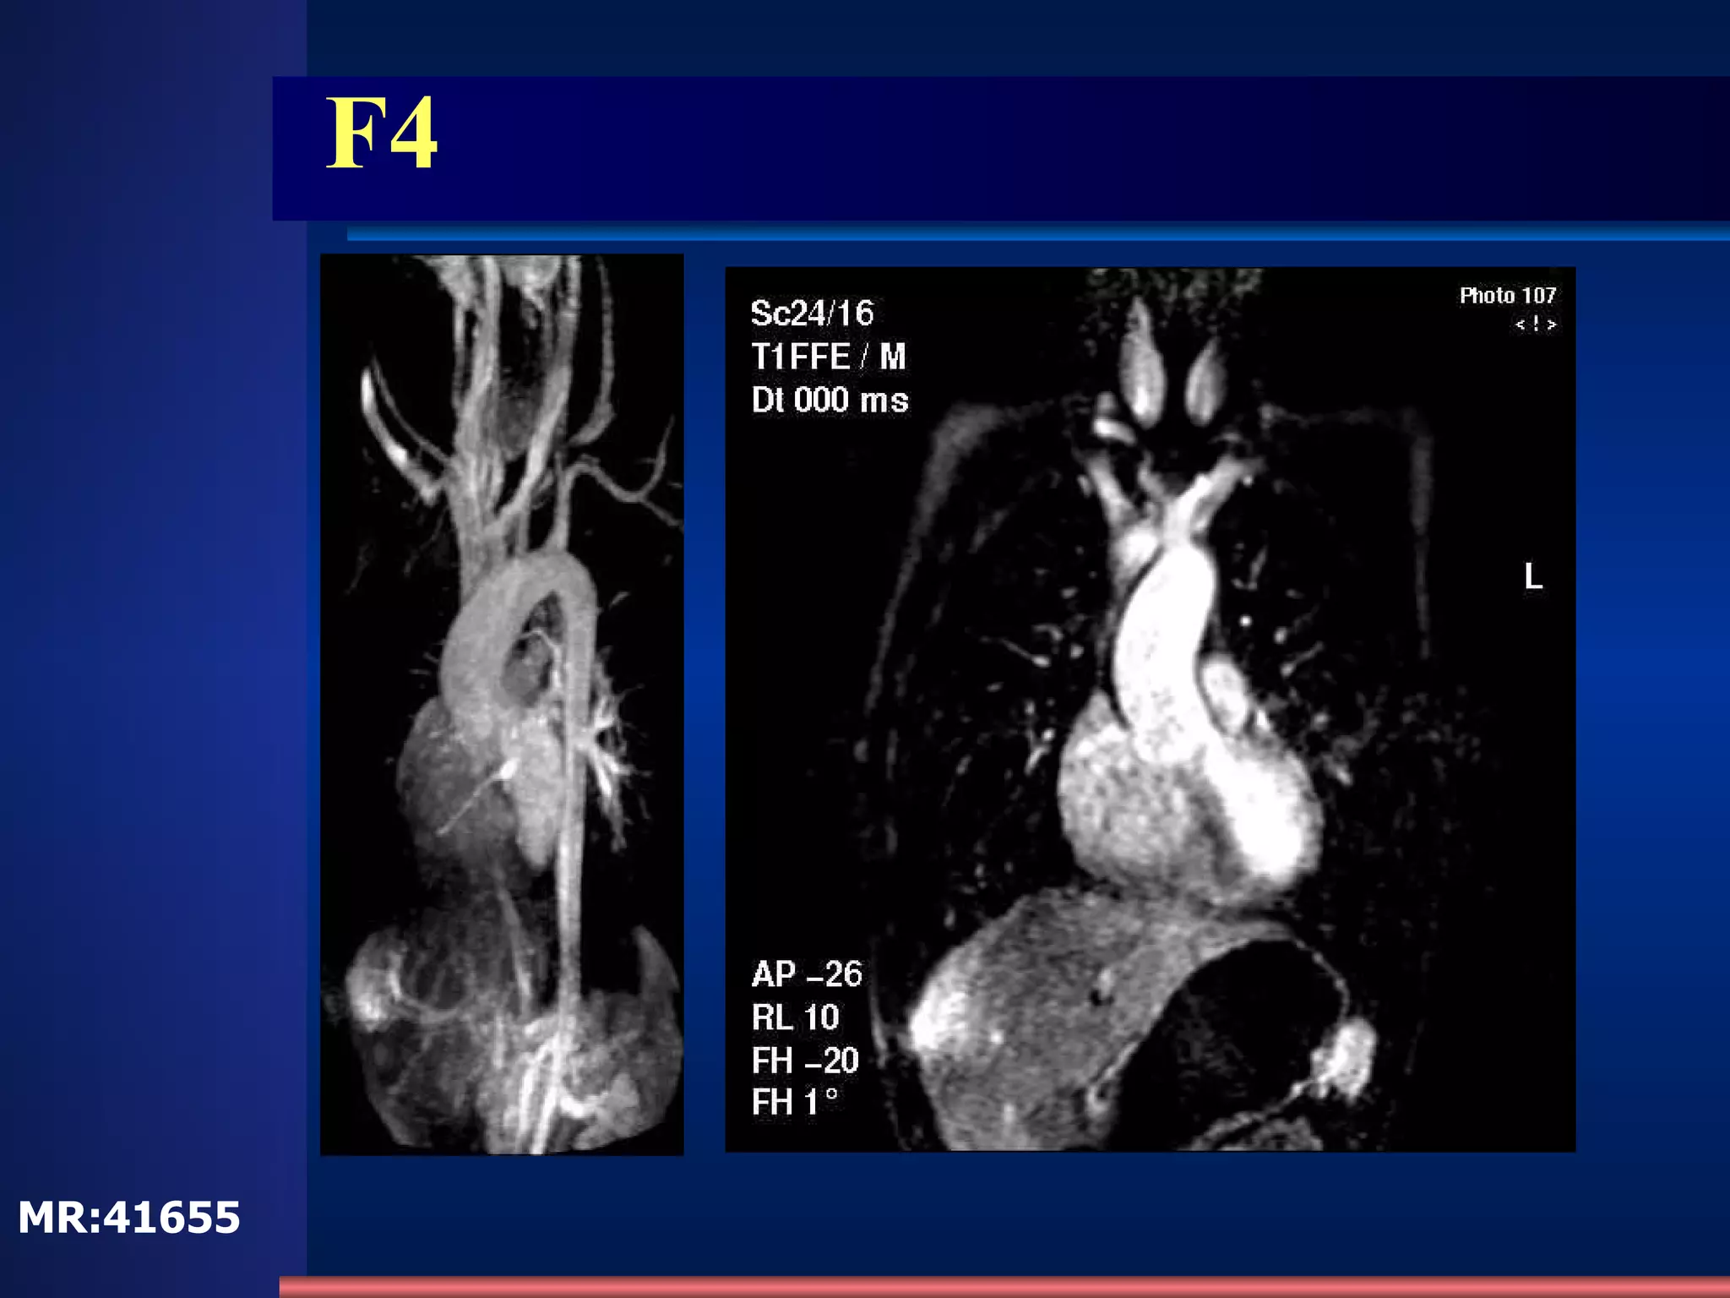The height and width of the screenshot is (1298, 1730).
Task: Click the Photo 107 label
Action: tap(1507, 296)
